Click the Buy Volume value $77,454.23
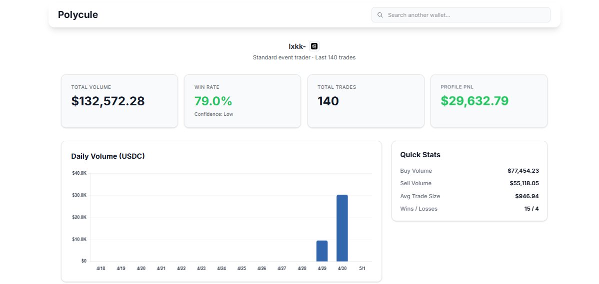Screen dimensions: 599x284 [523, 171]
